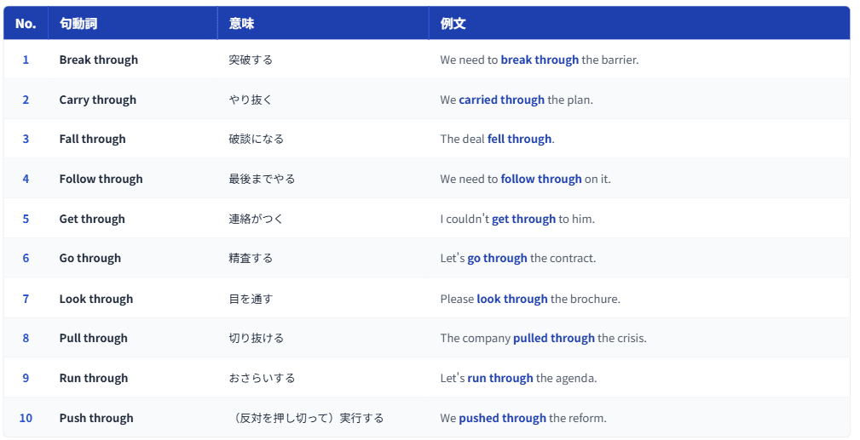Click 'run through' in the example sentence

click(499, 379)
